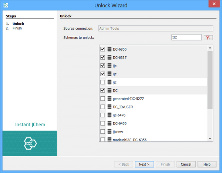Image resolution: width=222 pixels, height=173 pixels.
Task: Check the IJC-6450 schema checkbox
Action: click(102, 123)
